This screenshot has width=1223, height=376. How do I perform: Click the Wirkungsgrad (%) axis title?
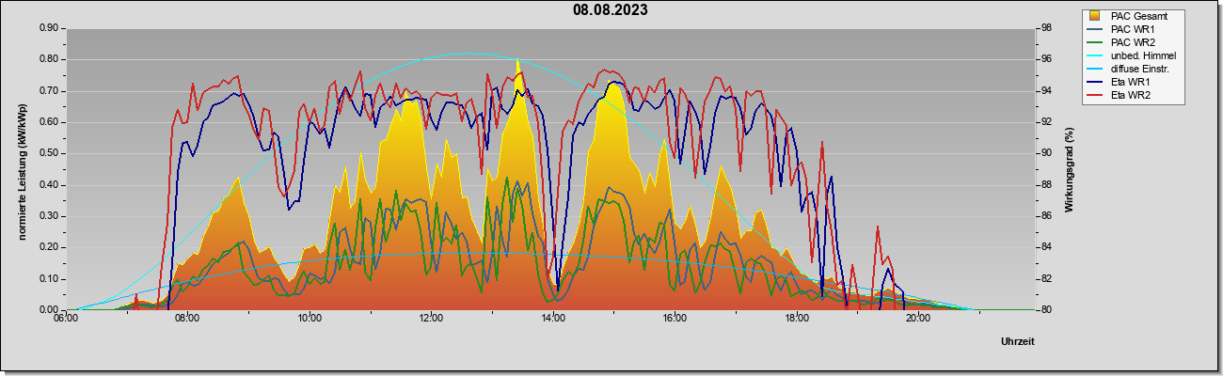pyautogui.click(x=1069, y=169)
